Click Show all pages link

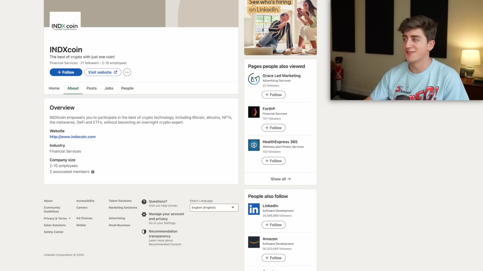pos(280,179)
